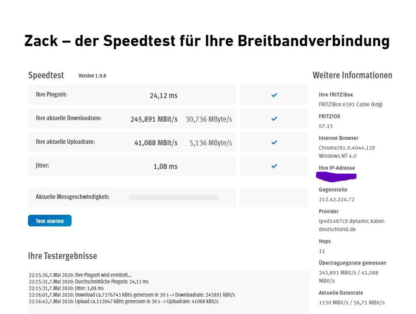The image size is (416, 314).
Task: Click the hidden IP address under Ihre IP-Adresse
Action: [336, 176]
